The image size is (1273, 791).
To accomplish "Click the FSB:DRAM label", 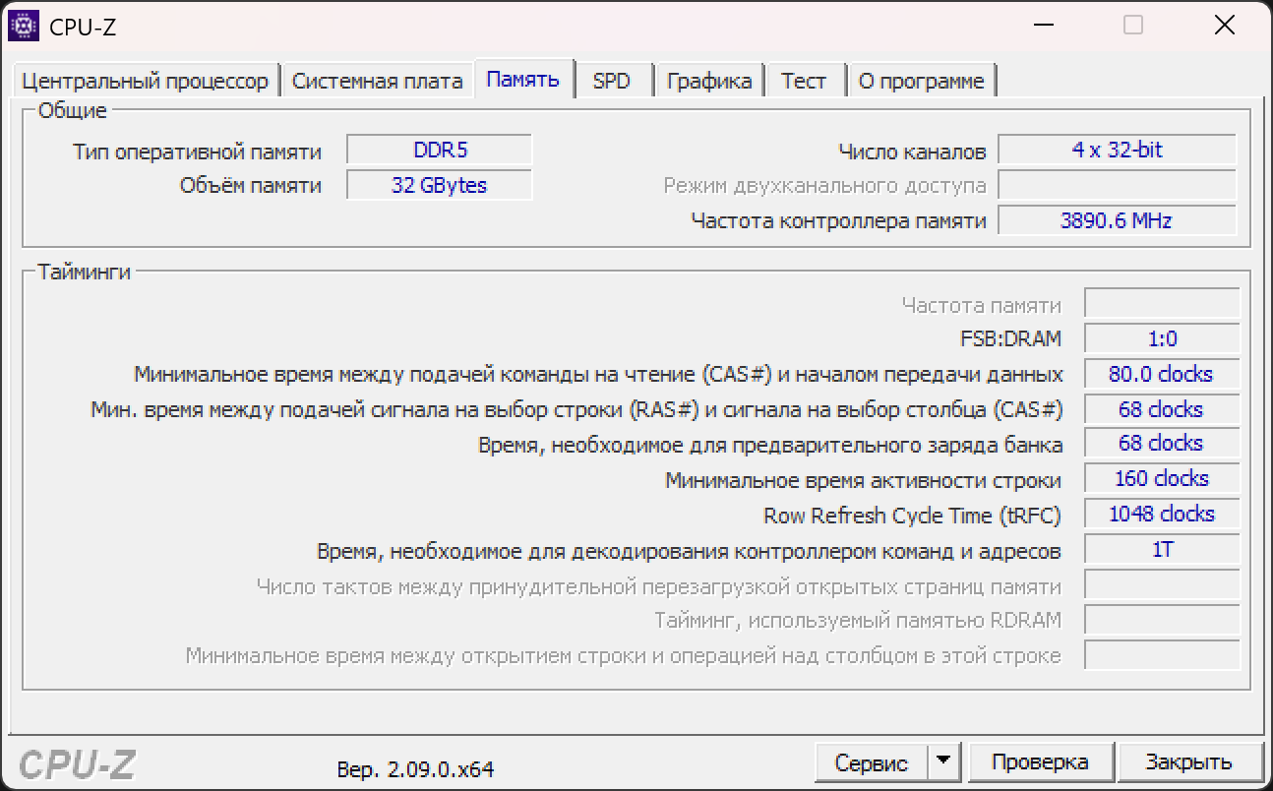I will (x=1011, y=338).
